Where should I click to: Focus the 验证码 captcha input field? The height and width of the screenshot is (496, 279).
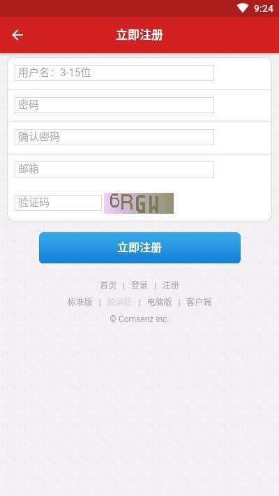58,203
